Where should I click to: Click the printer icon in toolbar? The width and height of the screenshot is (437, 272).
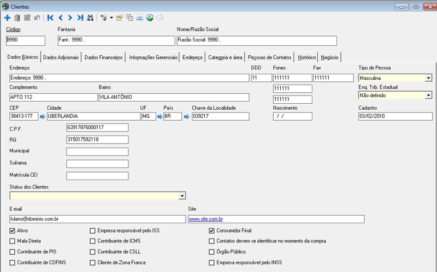[x=139, y=17]
